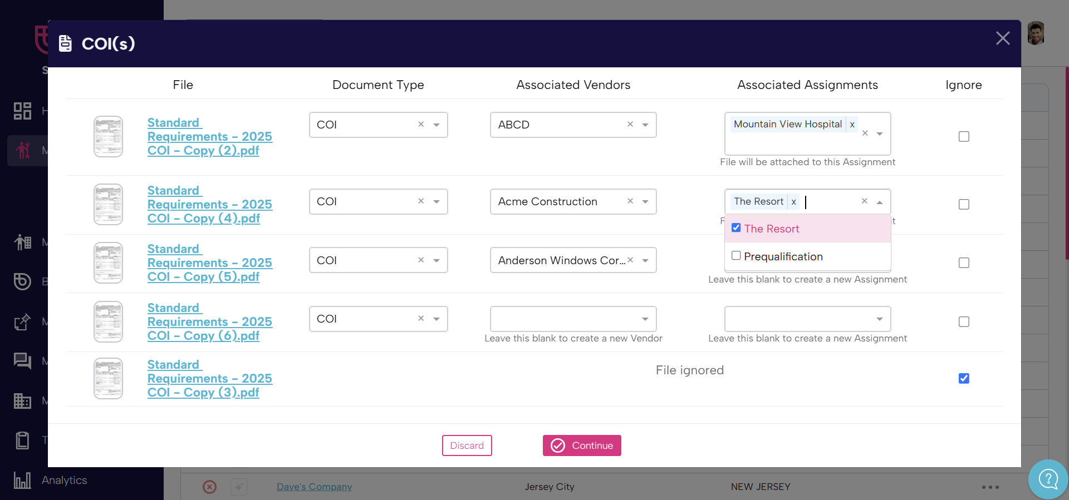
Task: Tick ignore checkbox for Copy (2) file
Action: click(x=964, y=137)
